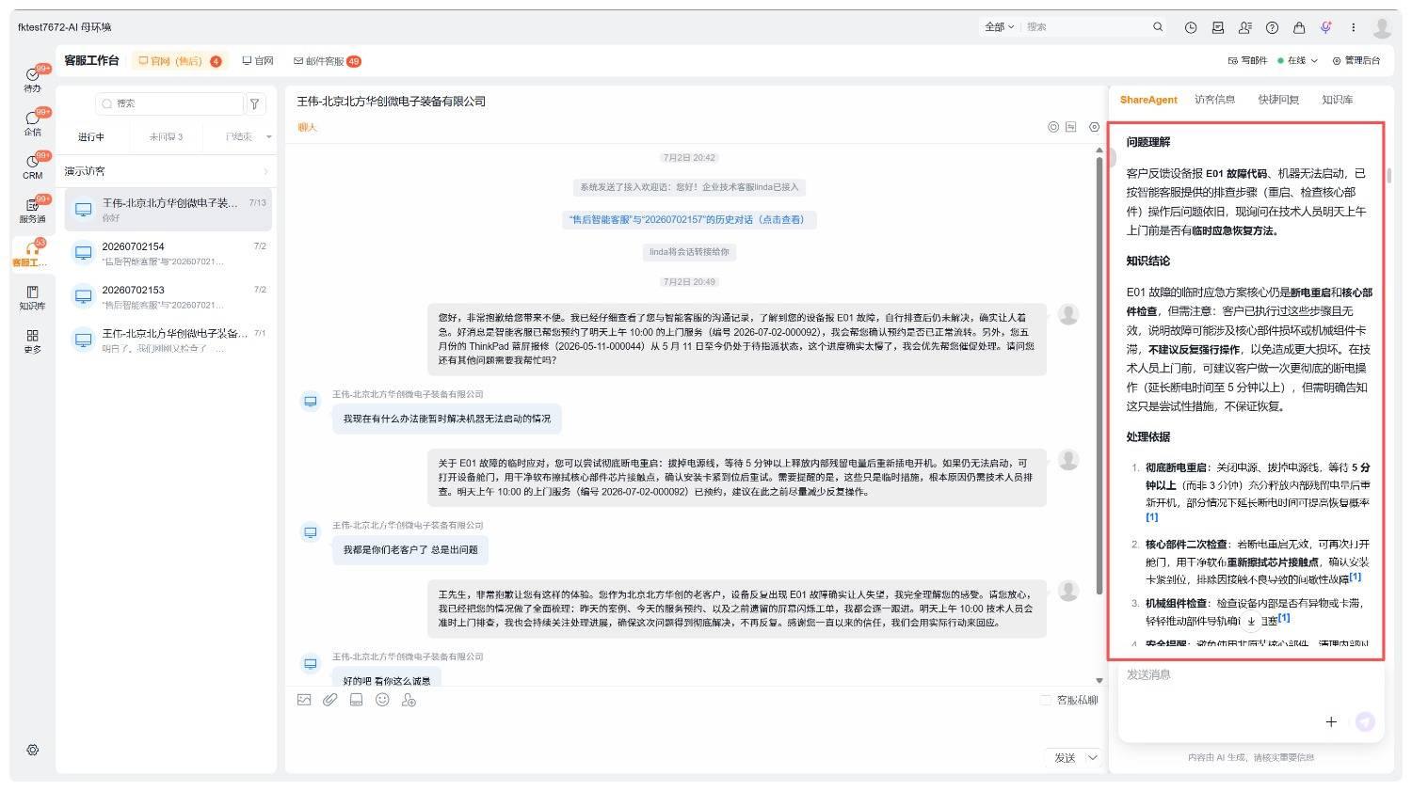
Task: Select the 未回复 3 conversations tab
Action: (166, 137)
